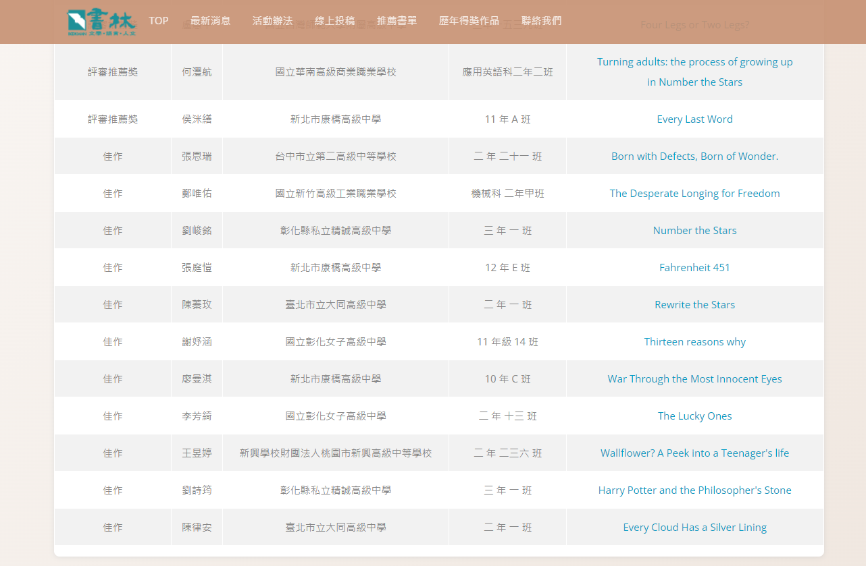Click 新北市康橋高級中學 in the Fahrenheit 451 row
The width and height of the screenshot is (866, 566).
click(x=336, y=268)
